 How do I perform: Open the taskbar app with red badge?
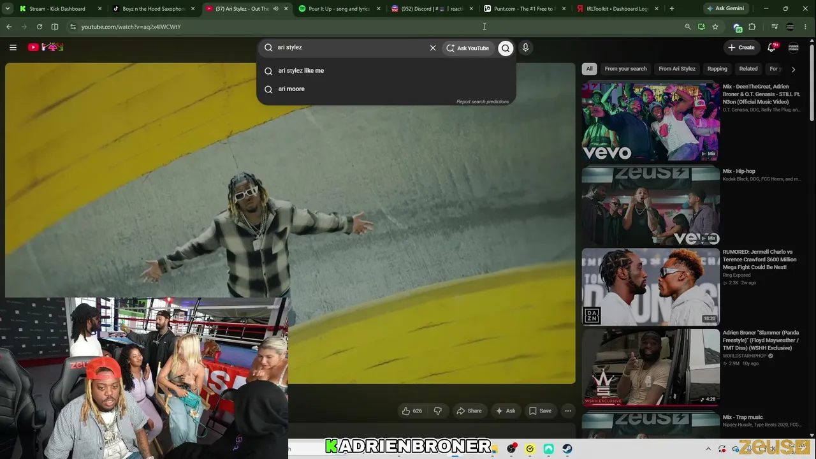point(511,449)
